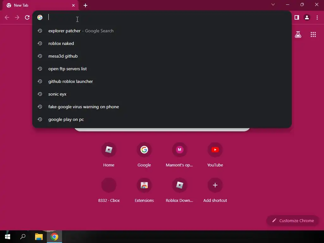Click the browser forward arrow
This screenshot has width=324, height=243.
(x=17, y=18)
